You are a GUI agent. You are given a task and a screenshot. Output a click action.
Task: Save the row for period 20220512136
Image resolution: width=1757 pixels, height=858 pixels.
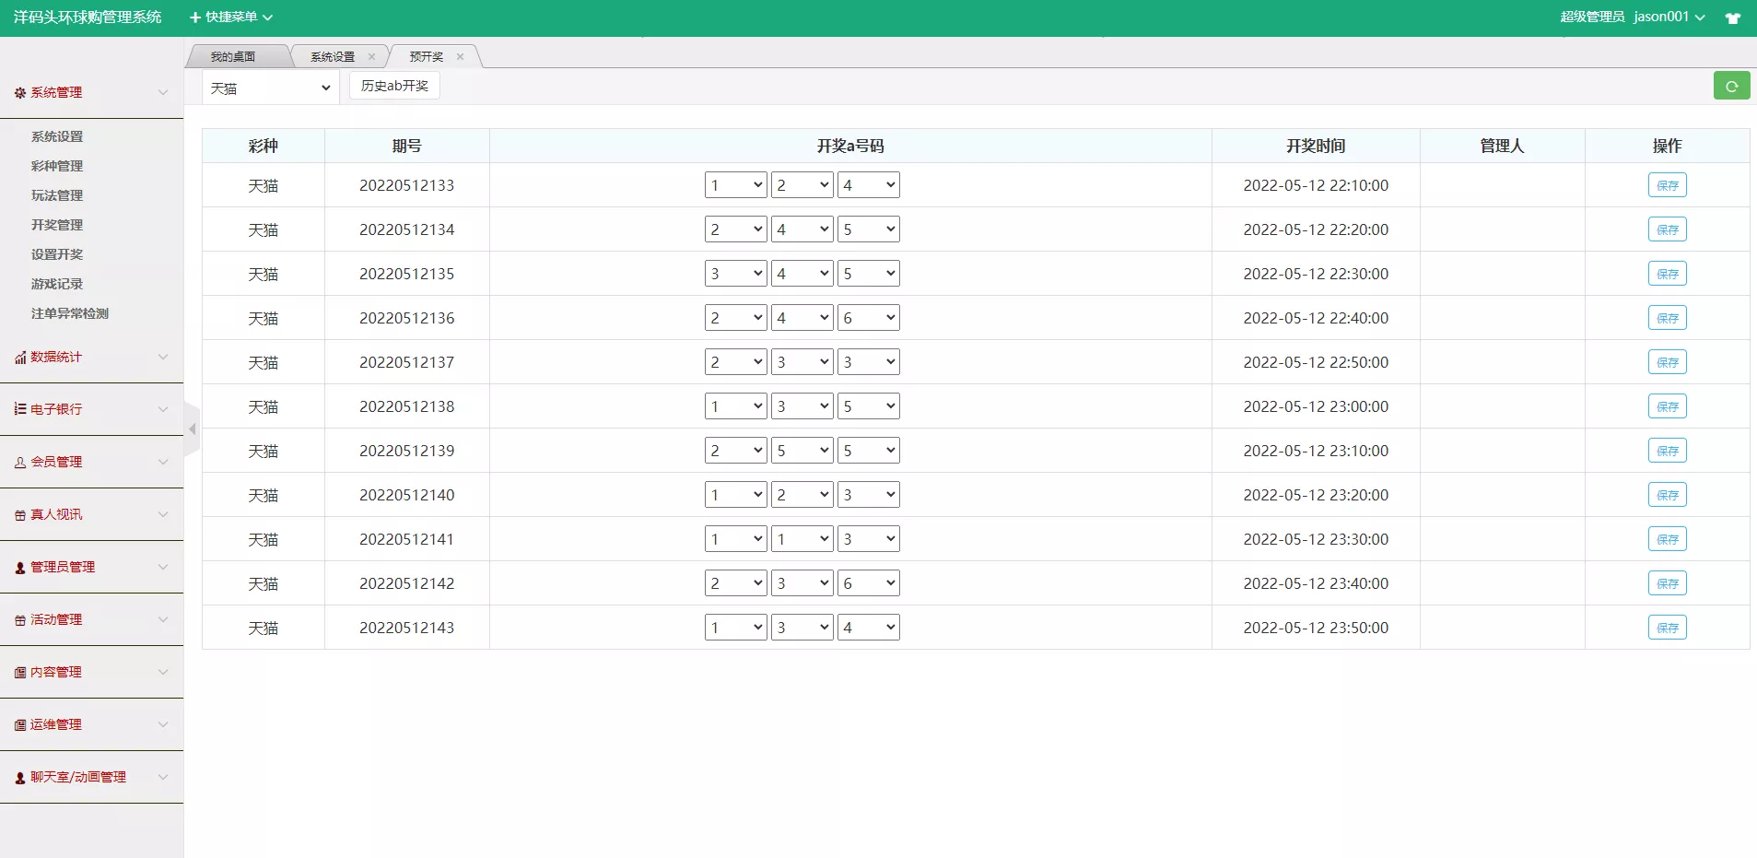tap(1667, 318)
